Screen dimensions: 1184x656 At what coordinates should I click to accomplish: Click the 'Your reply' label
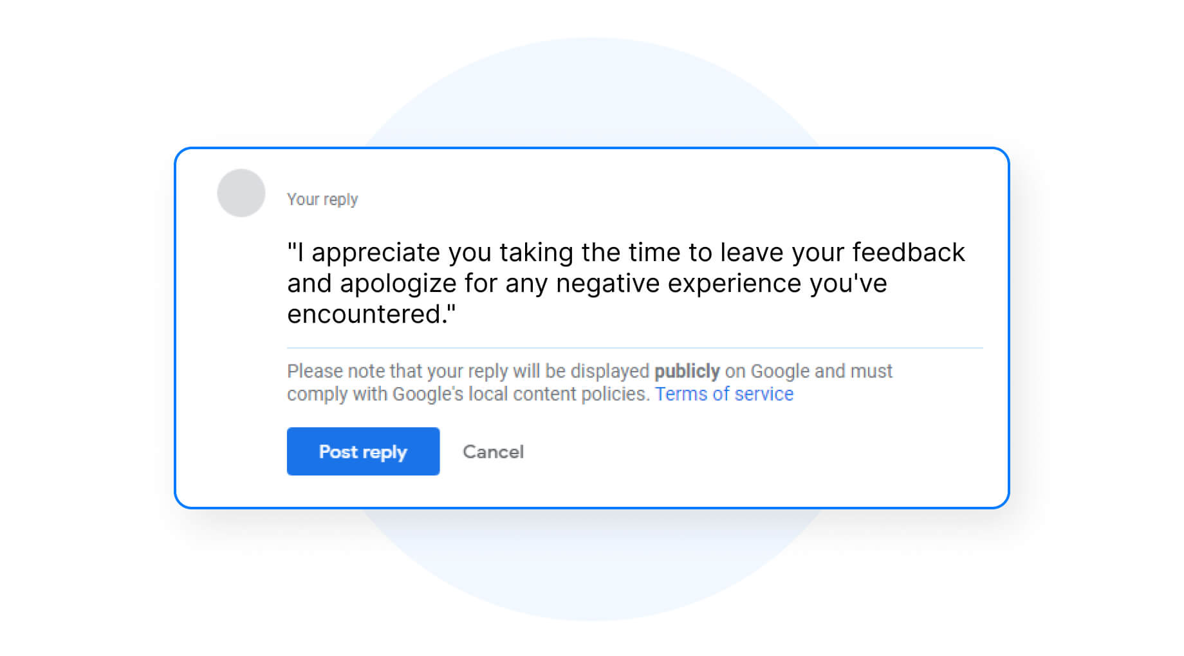(322, 199)
